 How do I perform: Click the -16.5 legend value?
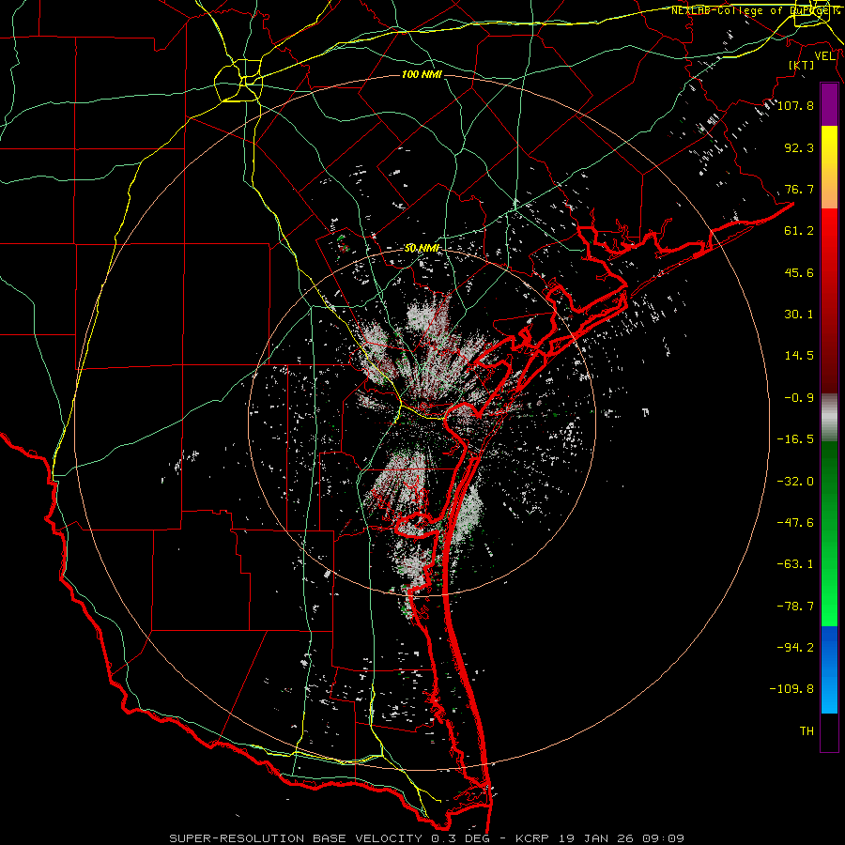click(x=795, y=439)
